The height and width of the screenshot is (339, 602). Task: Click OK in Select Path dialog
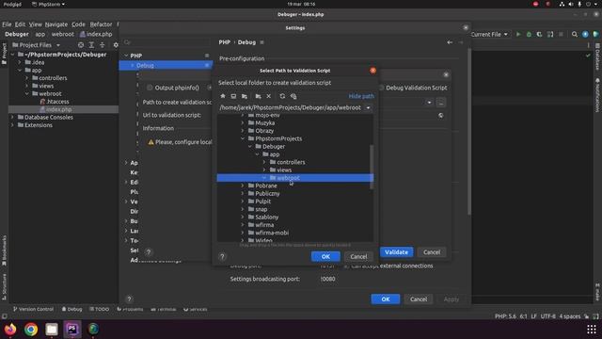click(325, 256)
